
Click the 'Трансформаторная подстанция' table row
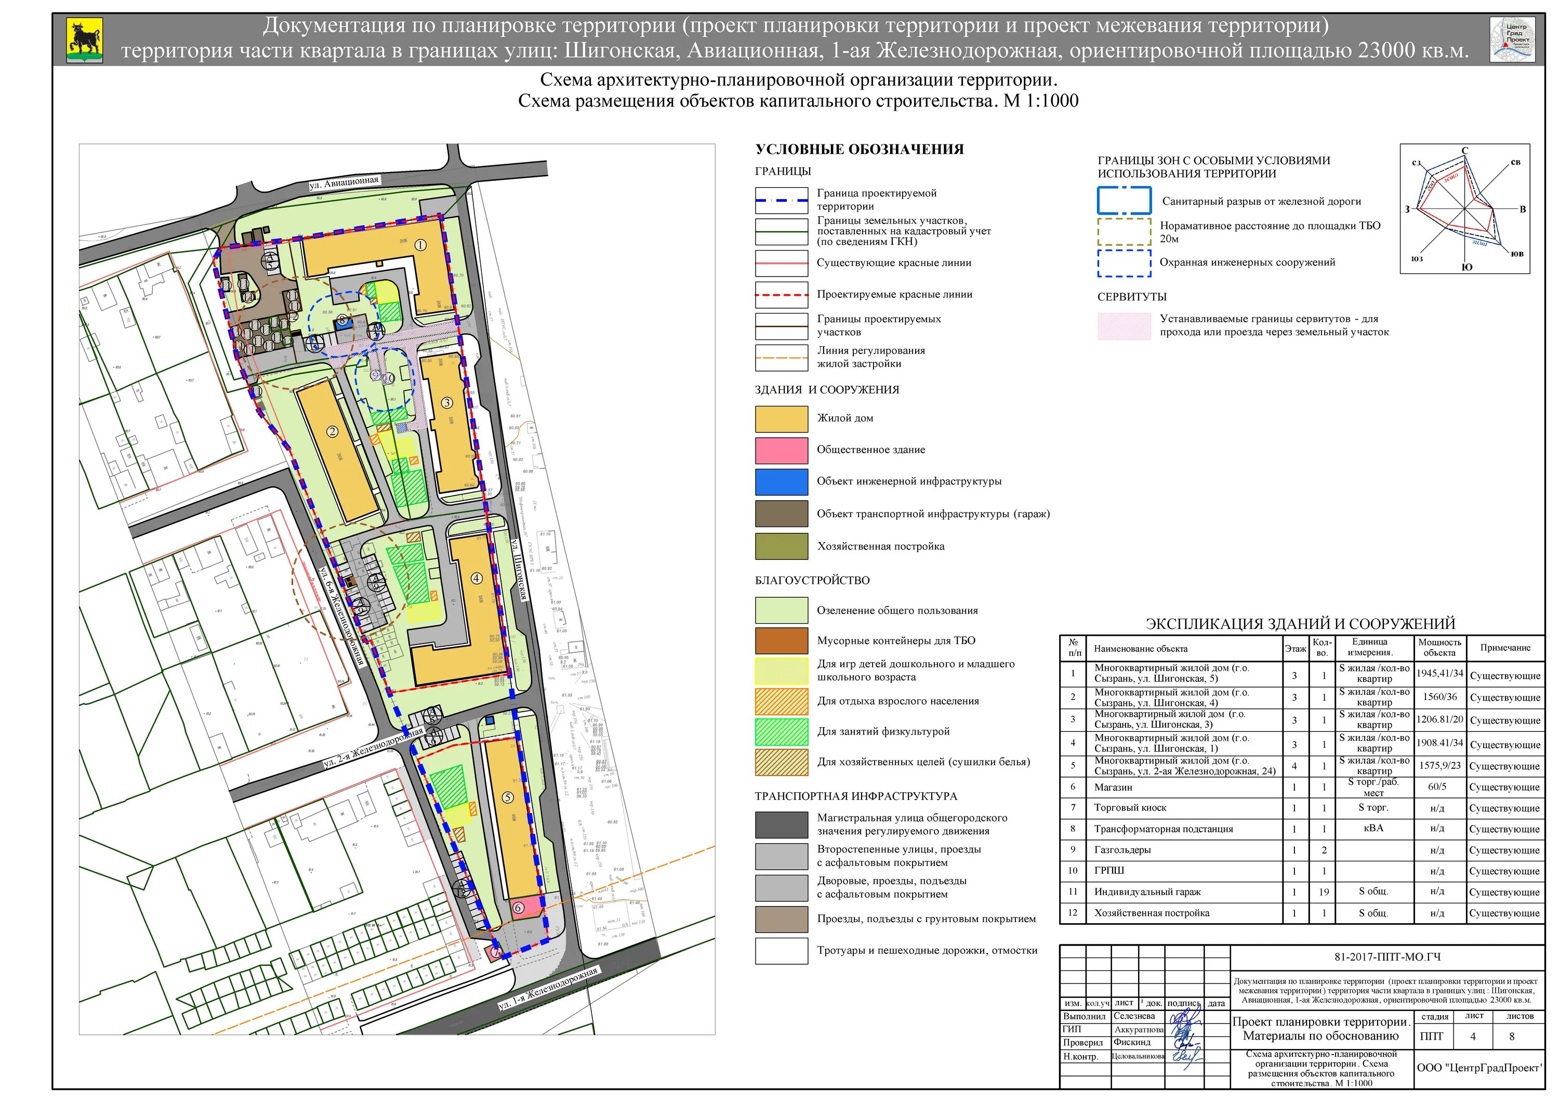point(1163,829)
